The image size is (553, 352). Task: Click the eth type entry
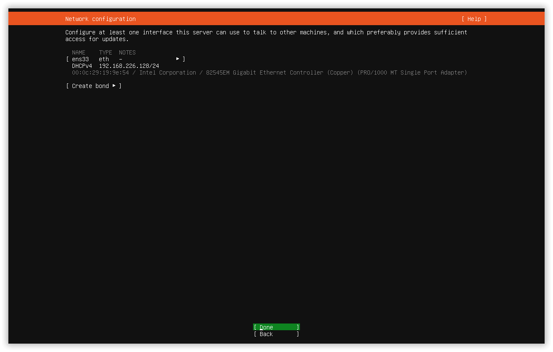[x=104, y=59]
